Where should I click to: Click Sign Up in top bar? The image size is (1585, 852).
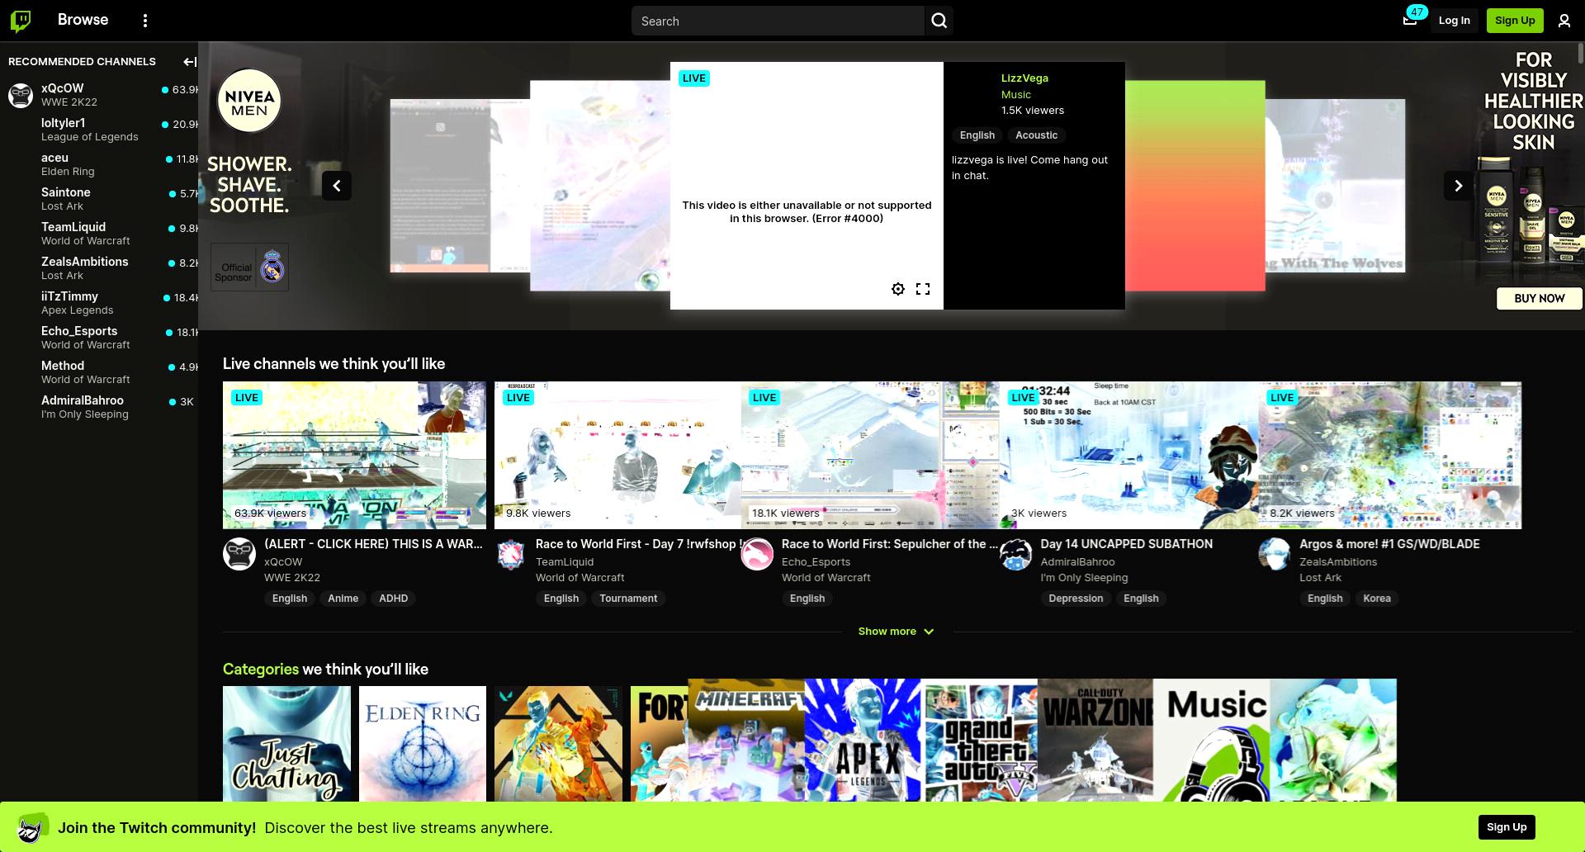click(1515, 21)
